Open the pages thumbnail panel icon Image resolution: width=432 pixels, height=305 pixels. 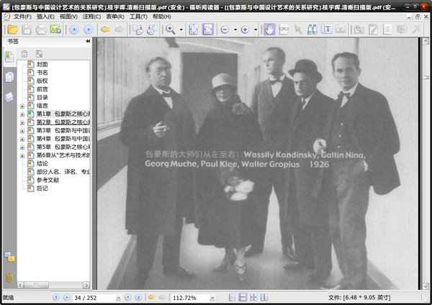(x=9, y=77)
